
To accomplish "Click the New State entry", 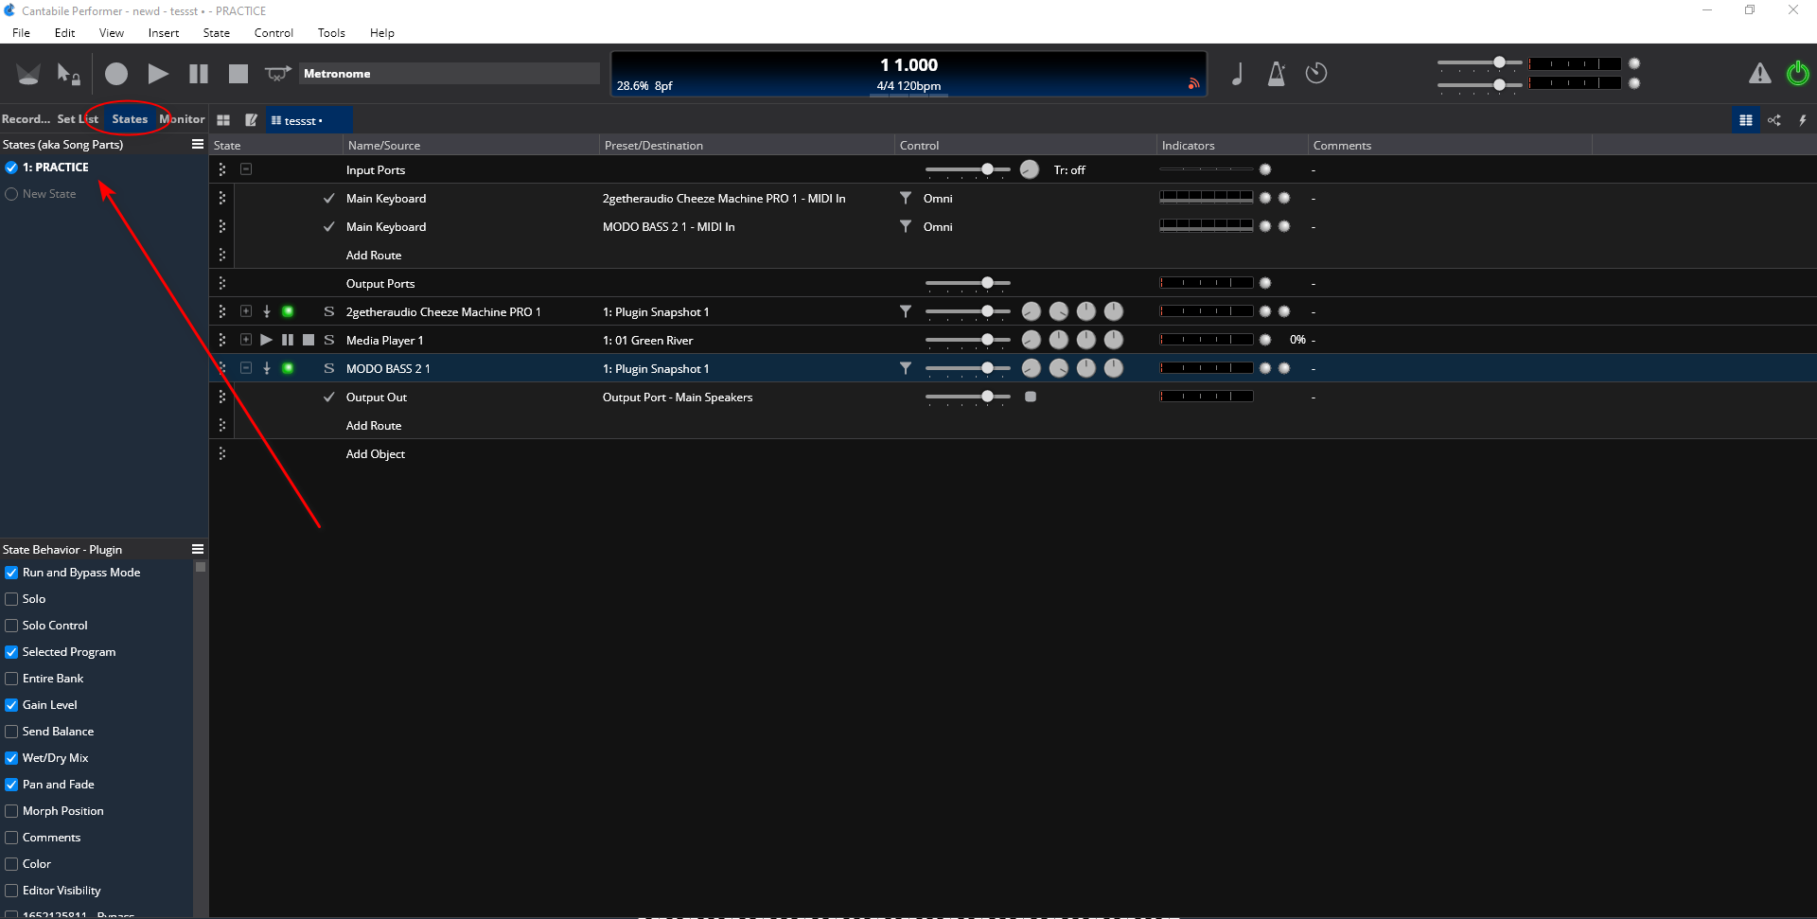I will [x=49, y=194].
